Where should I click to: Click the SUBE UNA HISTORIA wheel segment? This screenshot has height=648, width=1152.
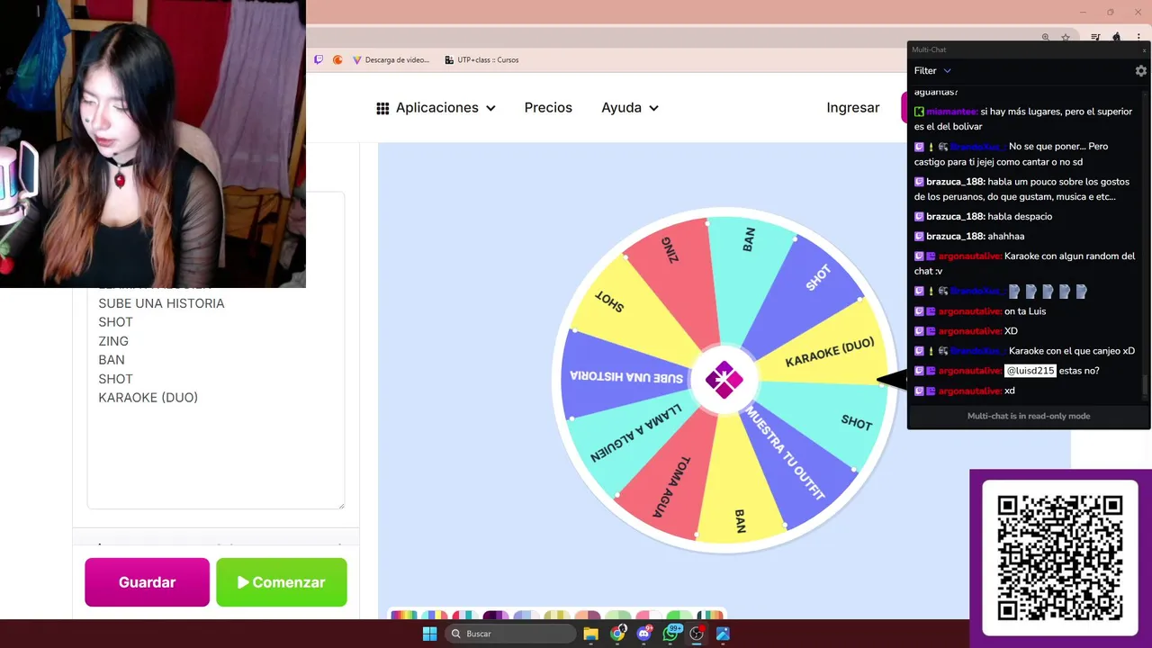pos(625,378)
